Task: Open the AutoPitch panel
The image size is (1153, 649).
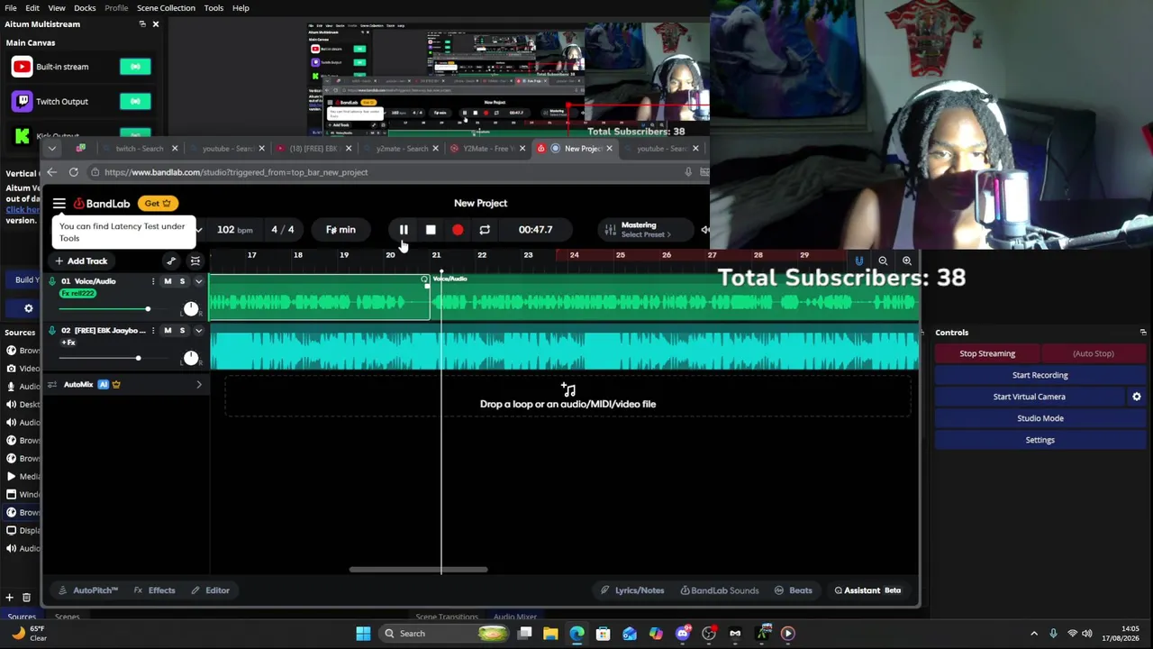Action: pyautogui.click(x=88, y=590)
